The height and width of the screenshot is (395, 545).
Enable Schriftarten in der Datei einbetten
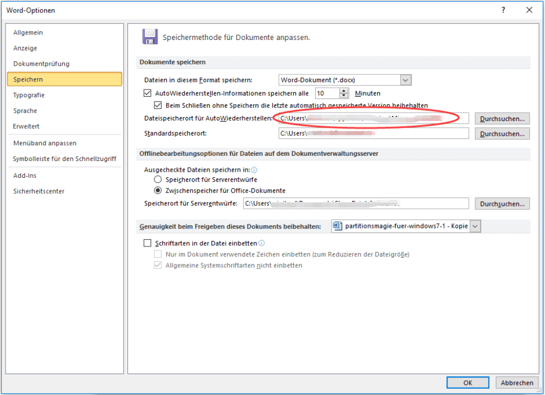point(147,243)
